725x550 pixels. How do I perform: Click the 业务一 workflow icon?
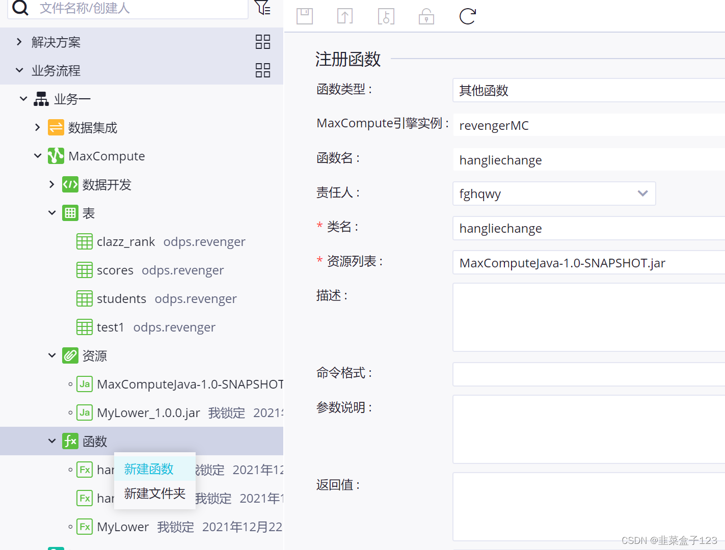coord(41,99)
